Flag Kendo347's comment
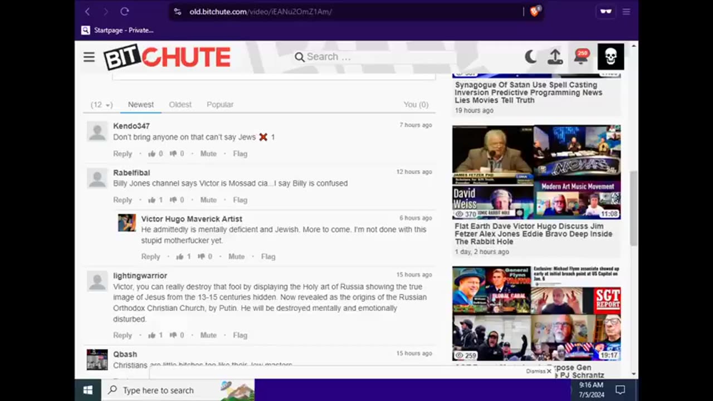Screen dimensions: 713x401 coord(240,154)
